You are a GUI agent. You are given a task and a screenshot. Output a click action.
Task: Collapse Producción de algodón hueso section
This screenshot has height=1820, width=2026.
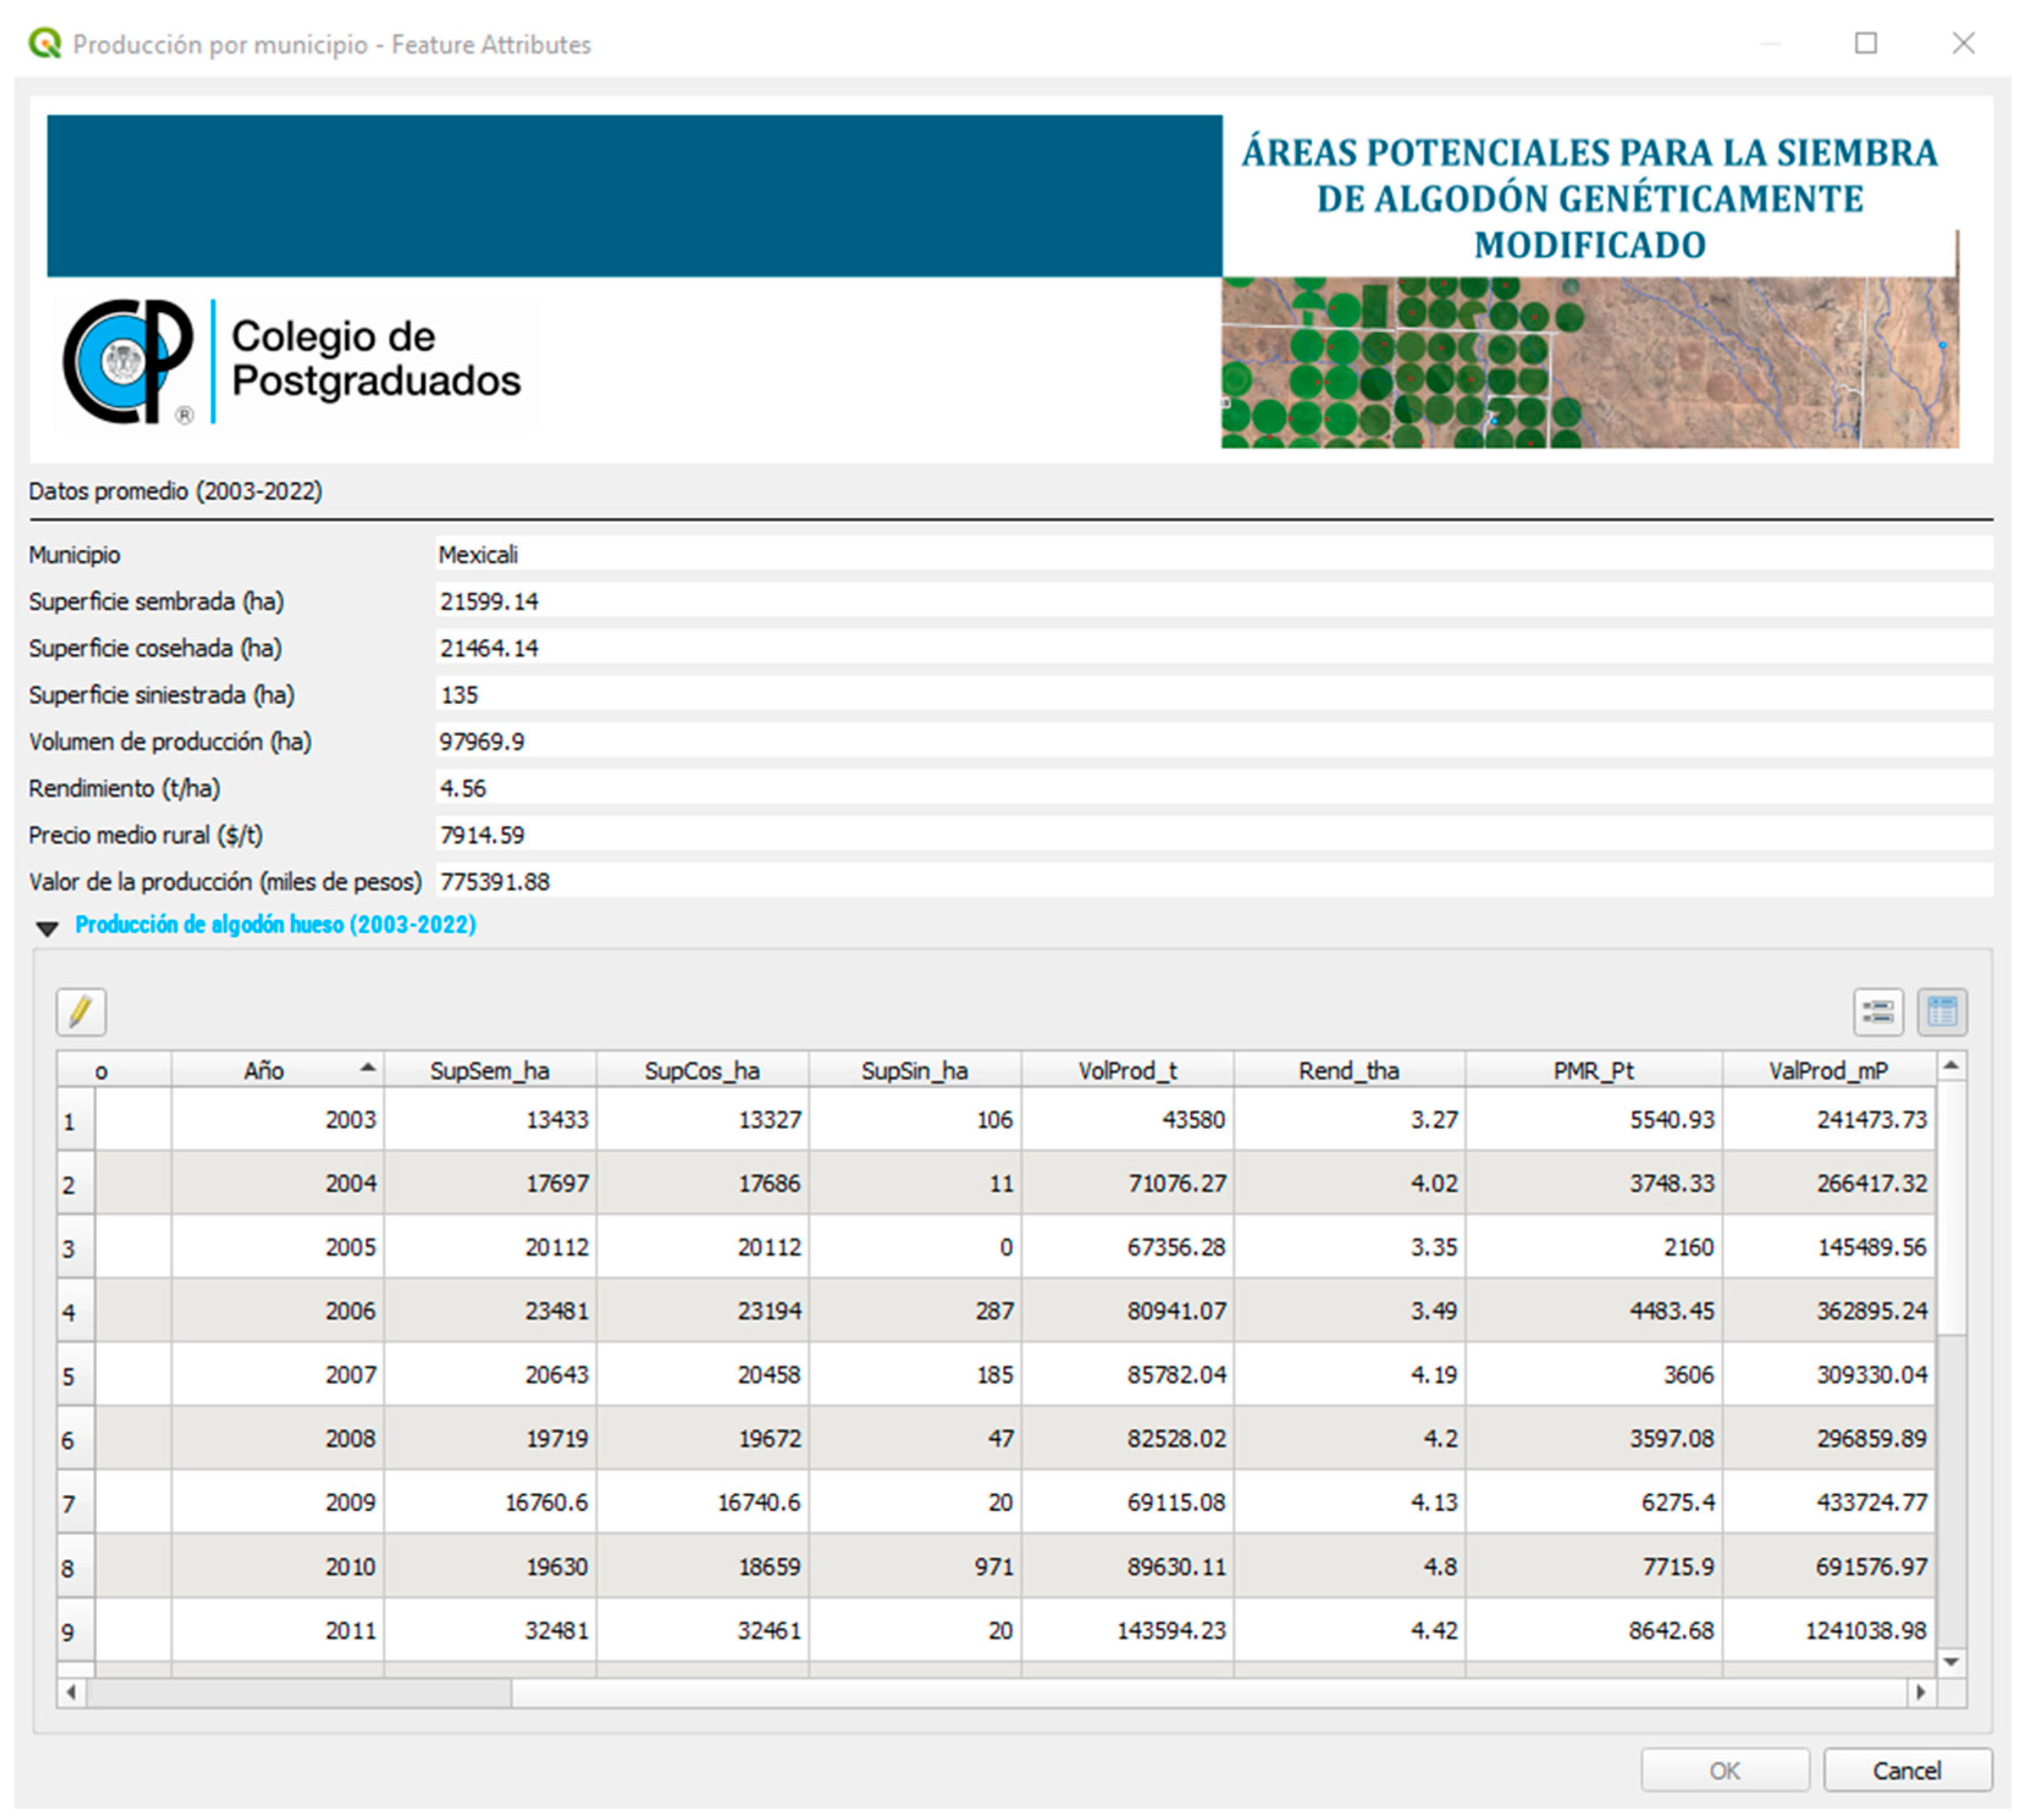47,927
